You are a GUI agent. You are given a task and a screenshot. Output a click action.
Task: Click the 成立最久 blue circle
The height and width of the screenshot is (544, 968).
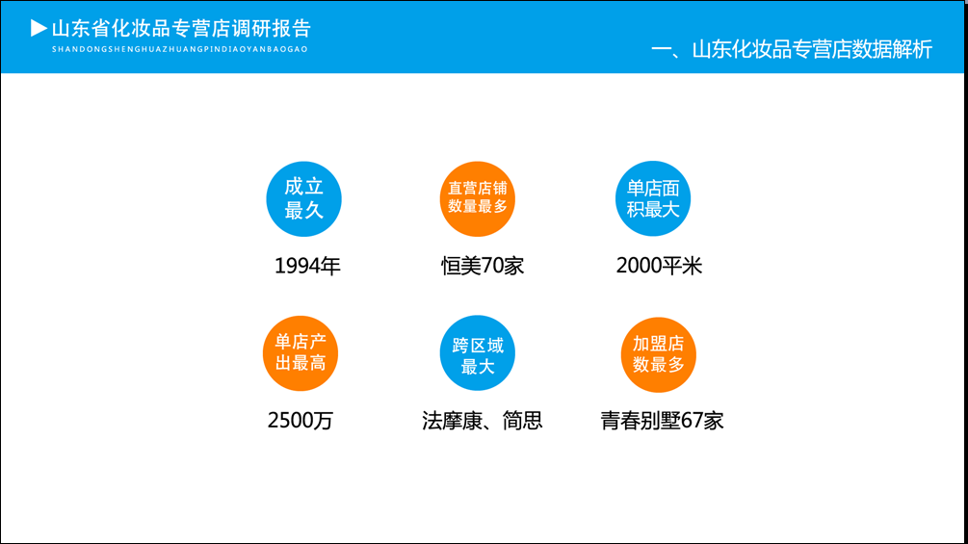pos(303,199)
